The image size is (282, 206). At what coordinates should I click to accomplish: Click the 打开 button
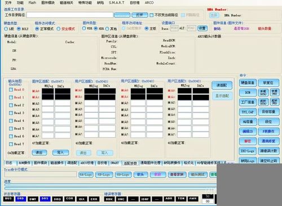139,15
